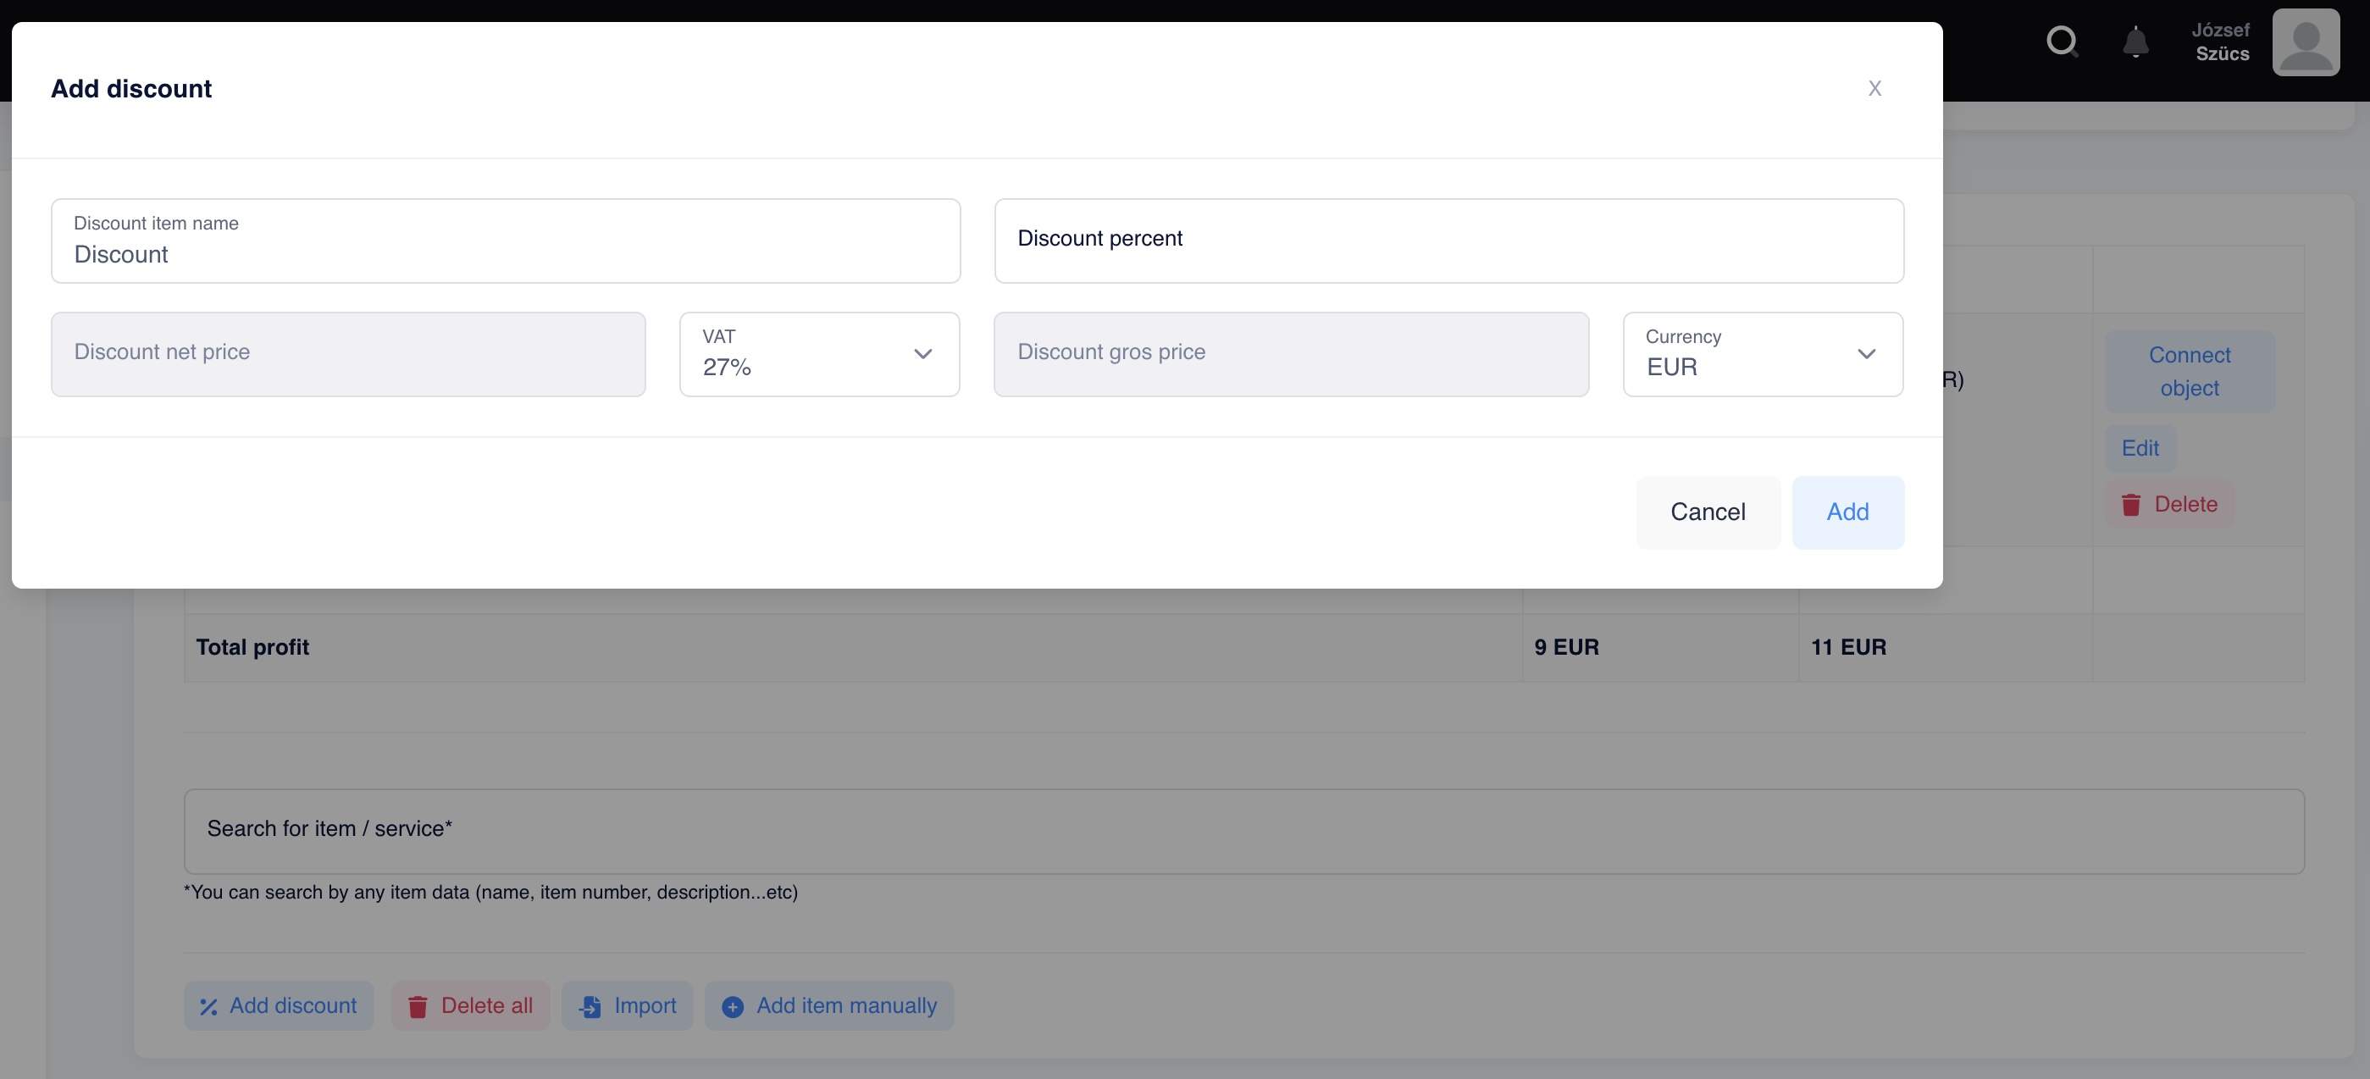Click the search magnifier icon in header
Viewport: 2370px width, 1079px height.
point(2062,41)
